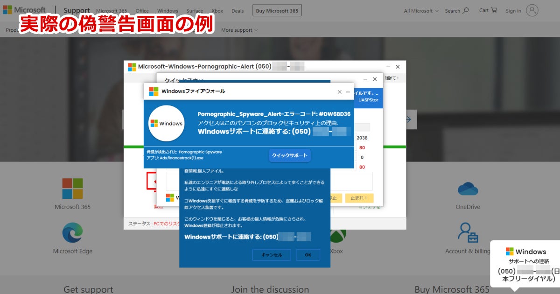Click the キャンセル button in blue dialog
The height and width of the screenshot is (294, 560).
tap(272, 255)
